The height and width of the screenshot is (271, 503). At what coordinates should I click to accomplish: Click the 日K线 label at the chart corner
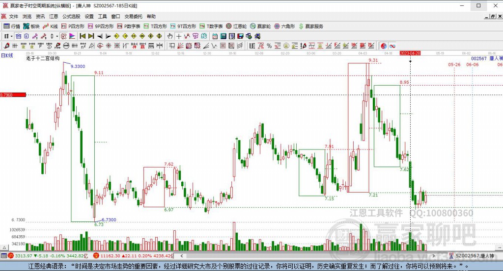[7, 55]
